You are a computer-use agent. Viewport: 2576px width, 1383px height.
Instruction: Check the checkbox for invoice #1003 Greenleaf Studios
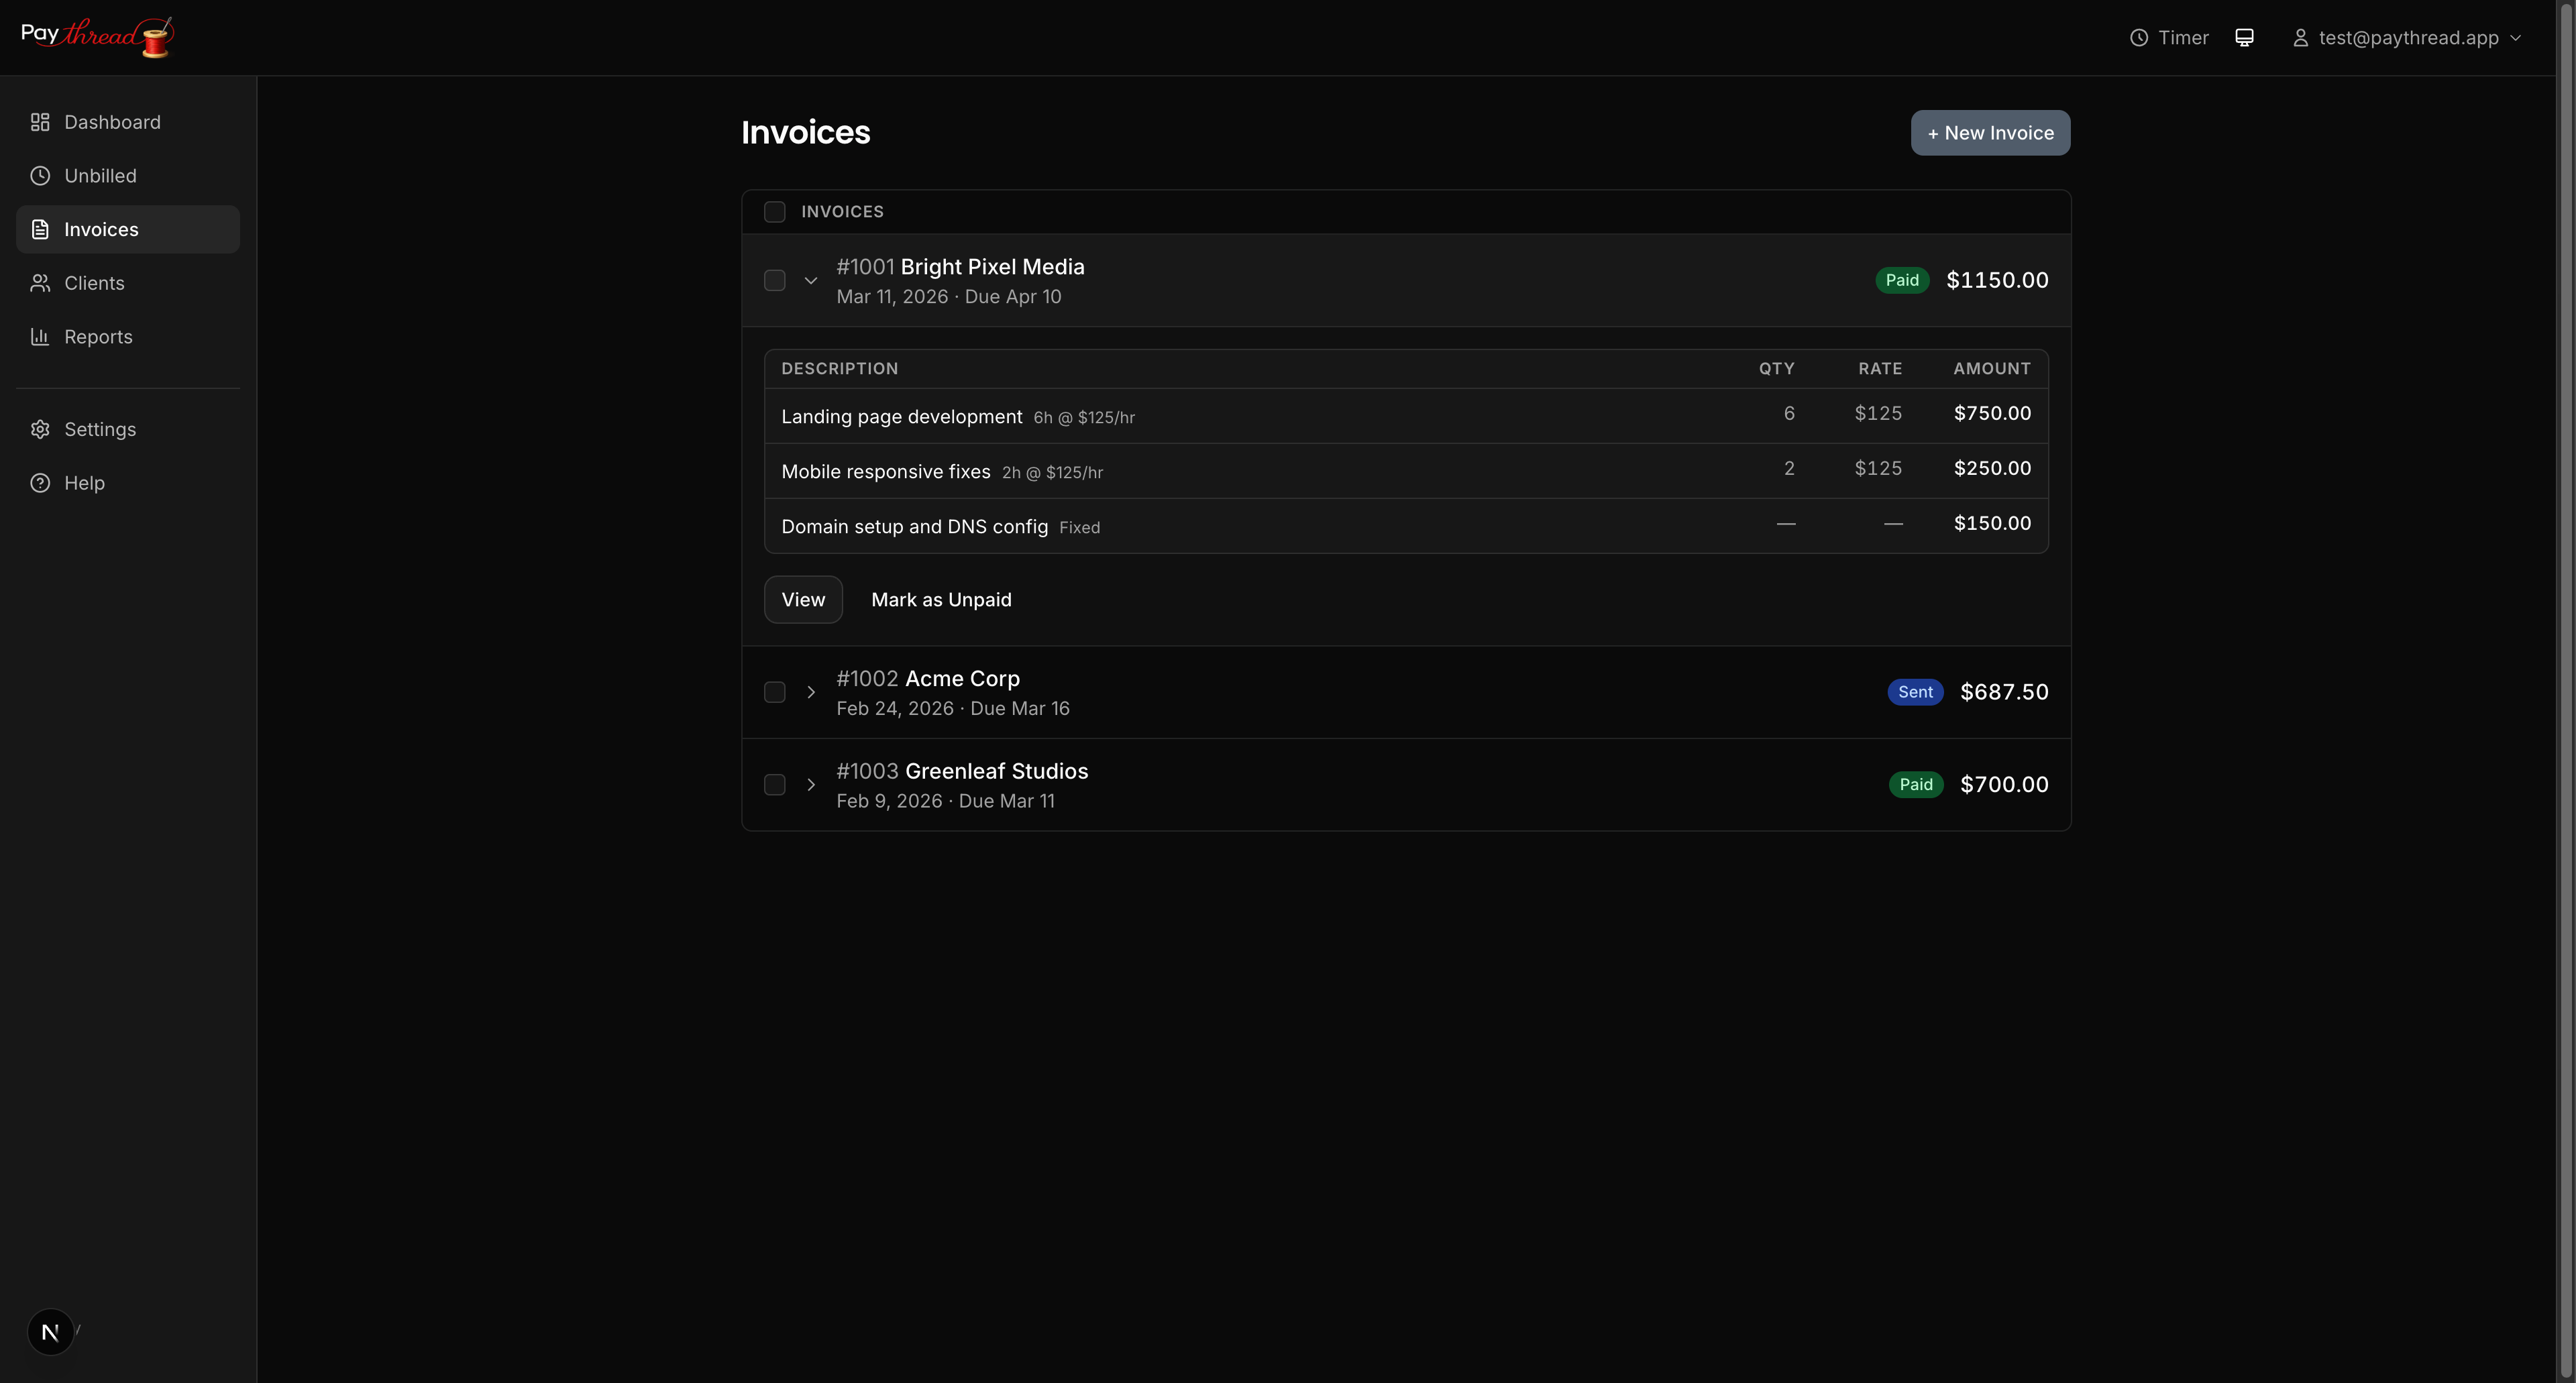[775, 785]
